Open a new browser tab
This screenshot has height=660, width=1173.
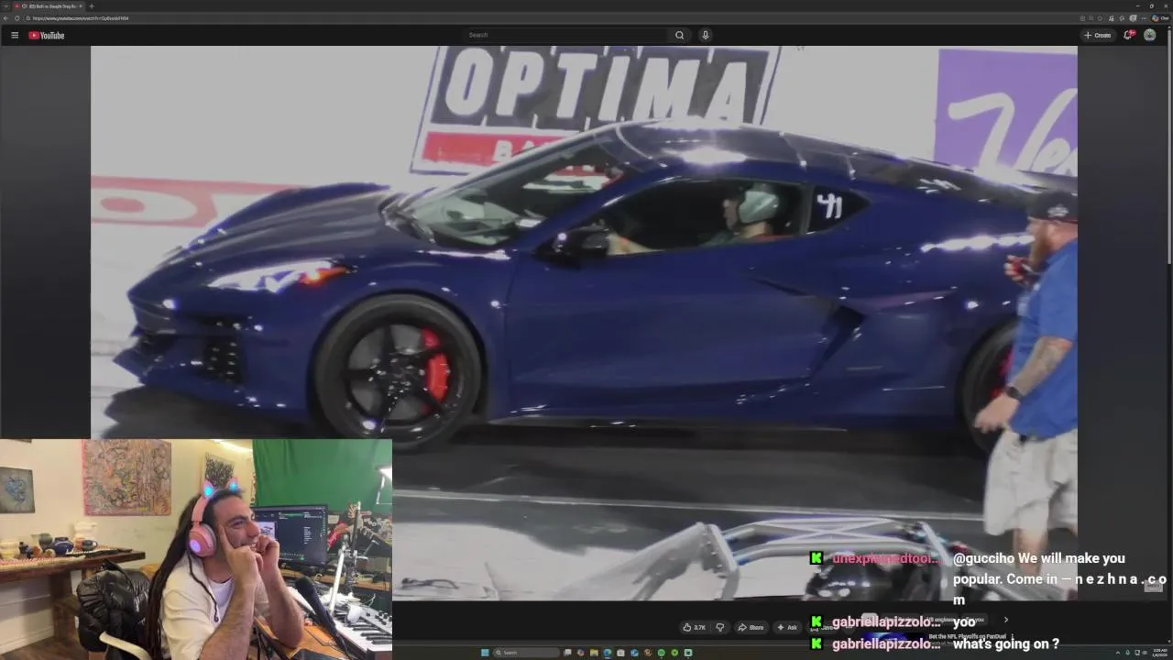(91, 5)
